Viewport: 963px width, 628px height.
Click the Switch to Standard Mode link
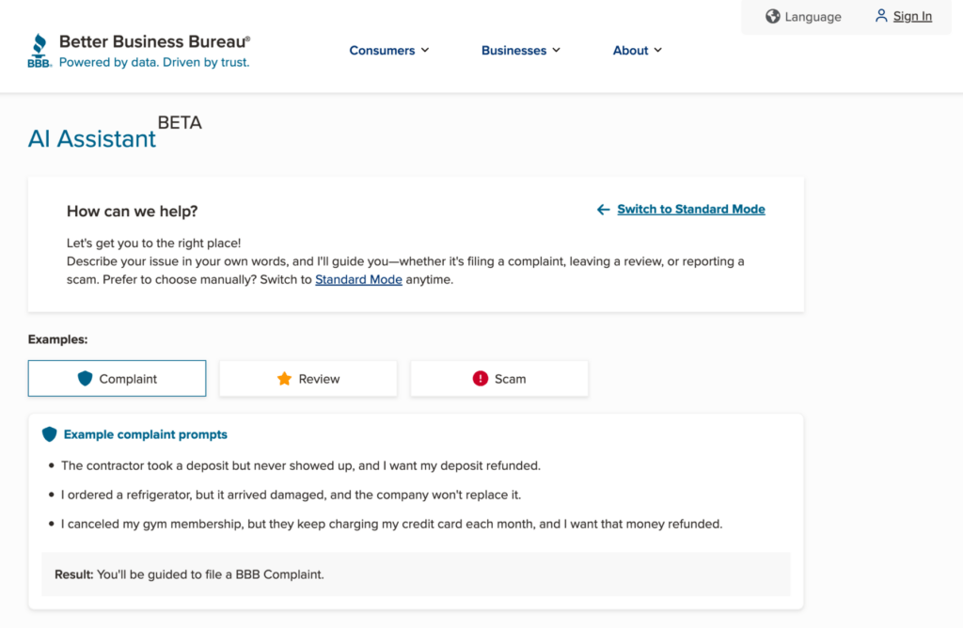[x=690, y=210]
